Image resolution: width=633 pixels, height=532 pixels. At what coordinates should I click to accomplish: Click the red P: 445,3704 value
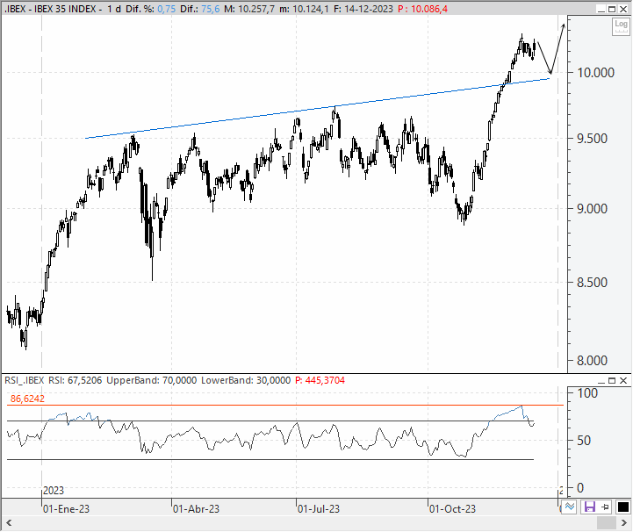point(320,380)
